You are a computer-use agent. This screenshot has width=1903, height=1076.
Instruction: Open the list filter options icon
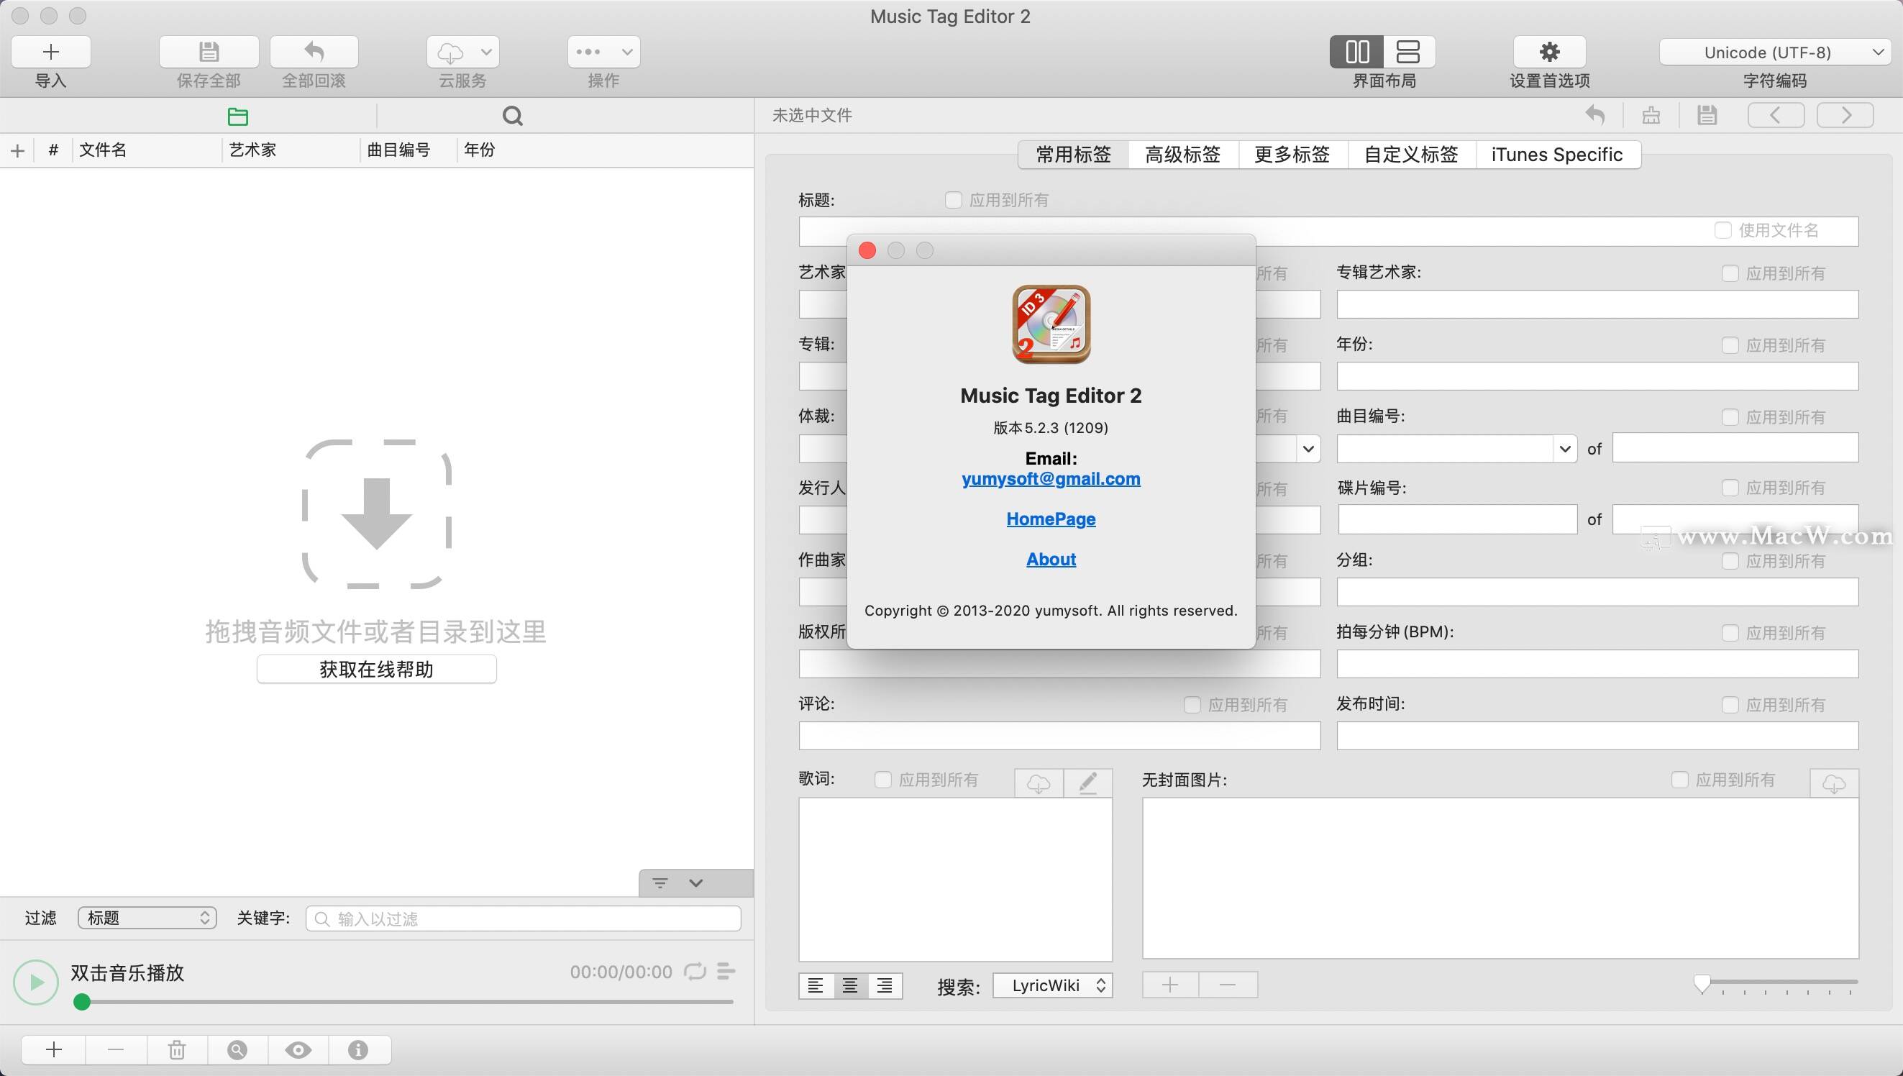[660, 883]
